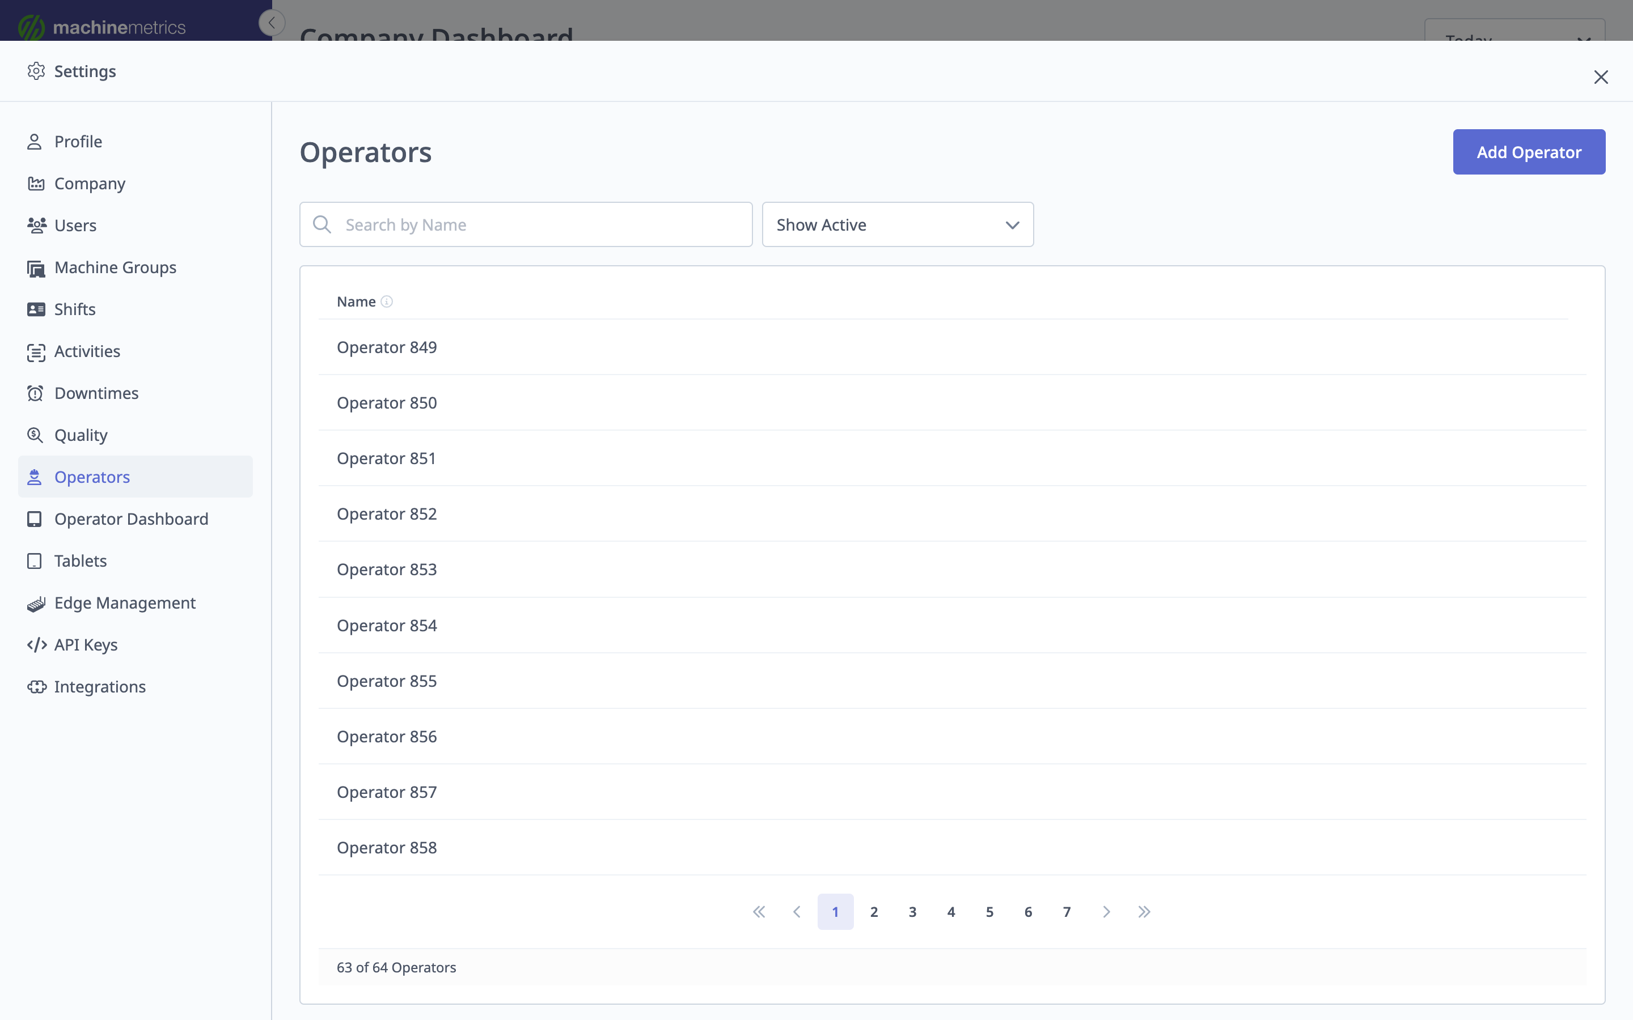Open the Integrations section
The height and width of the screenshot is (1020, 1633).
[135, 687]
